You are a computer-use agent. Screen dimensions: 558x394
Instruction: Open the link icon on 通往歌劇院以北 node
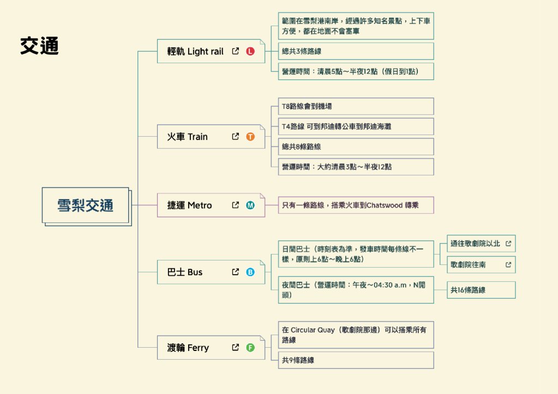pyautogui.click(x=508, y=244)
